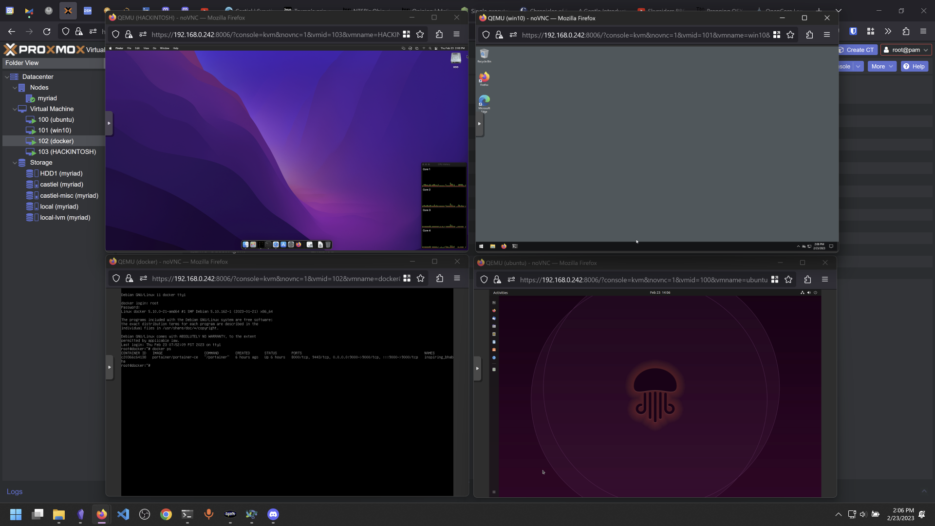Image resolution: width=935 pixels, height=526 pixels.
Task: Open the Folder View selector
Action: point(53,63)
